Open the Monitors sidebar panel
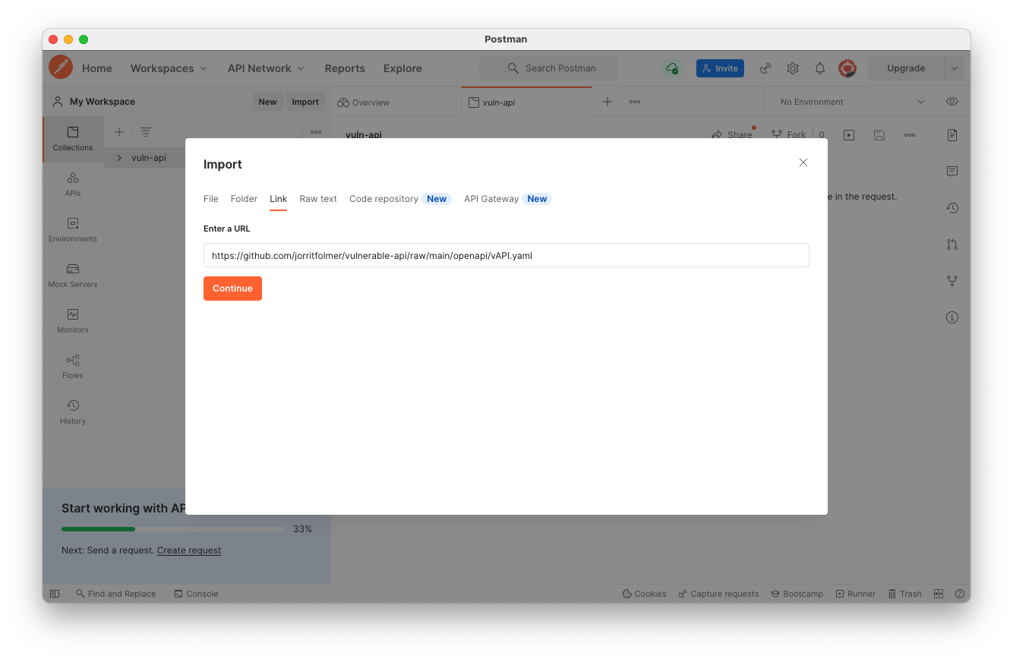Image resolution: width=1013 pixels, height=659 pixels. point(73,321)
